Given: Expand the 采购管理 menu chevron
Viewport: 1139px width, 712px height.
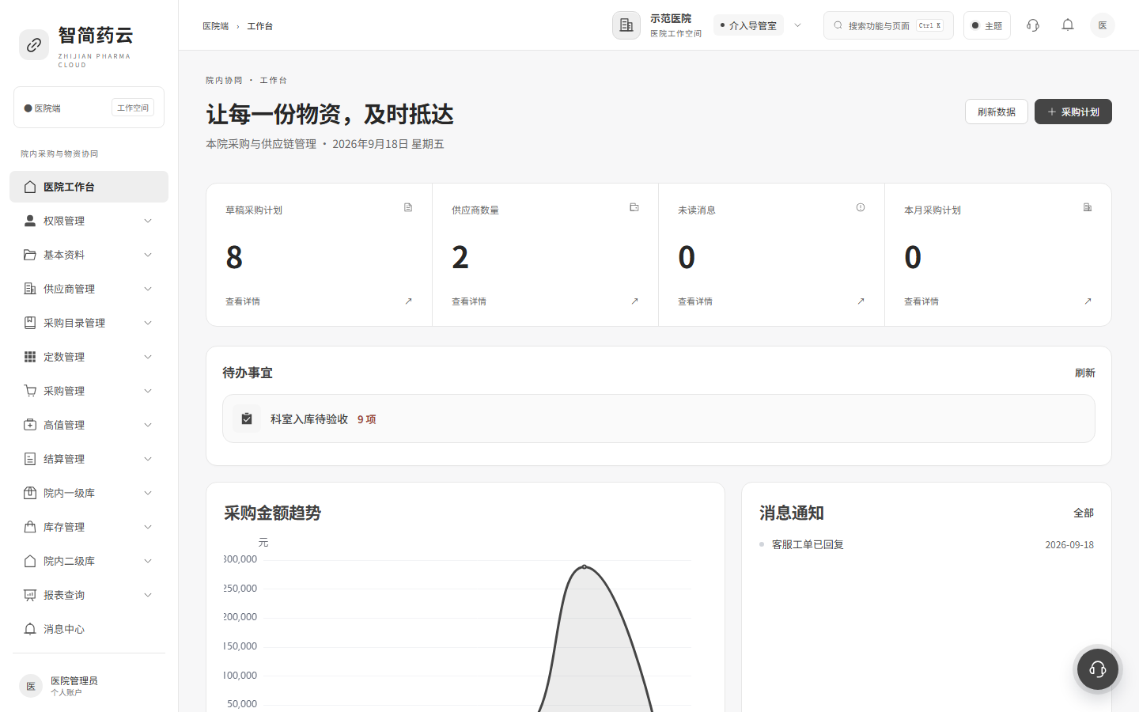Looking at the screenshot, I should 148,391.
